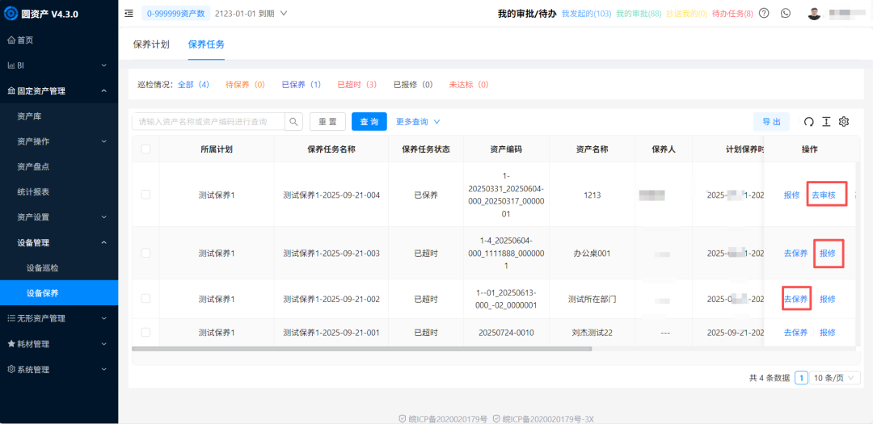Focus the asset name search input field
Image resolution: width=873 pixels, height=424 pixels.
[x=209, y=122]
